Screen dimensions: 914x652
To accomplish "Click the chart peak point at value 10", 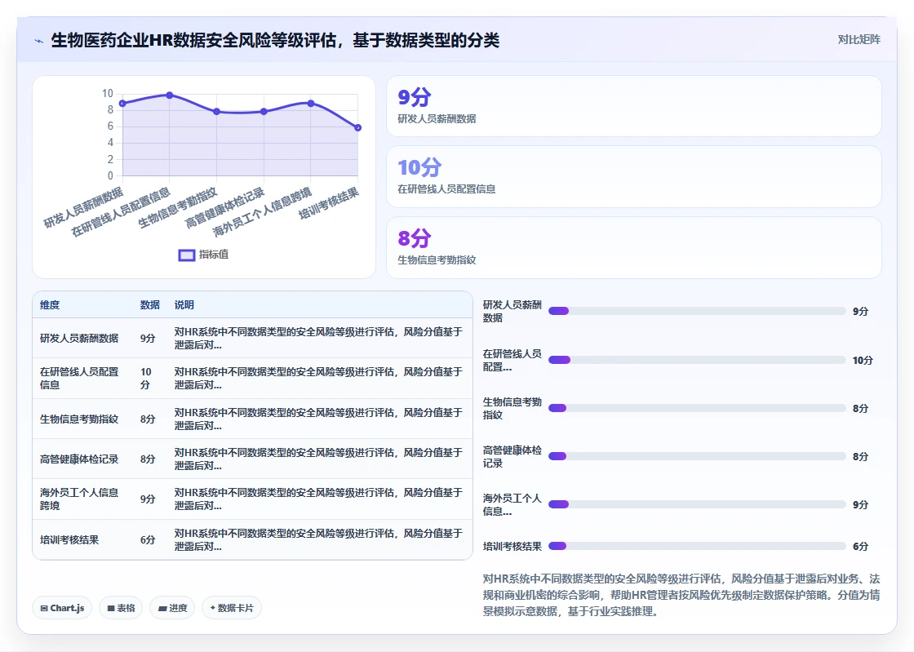I will click(169, 95).
